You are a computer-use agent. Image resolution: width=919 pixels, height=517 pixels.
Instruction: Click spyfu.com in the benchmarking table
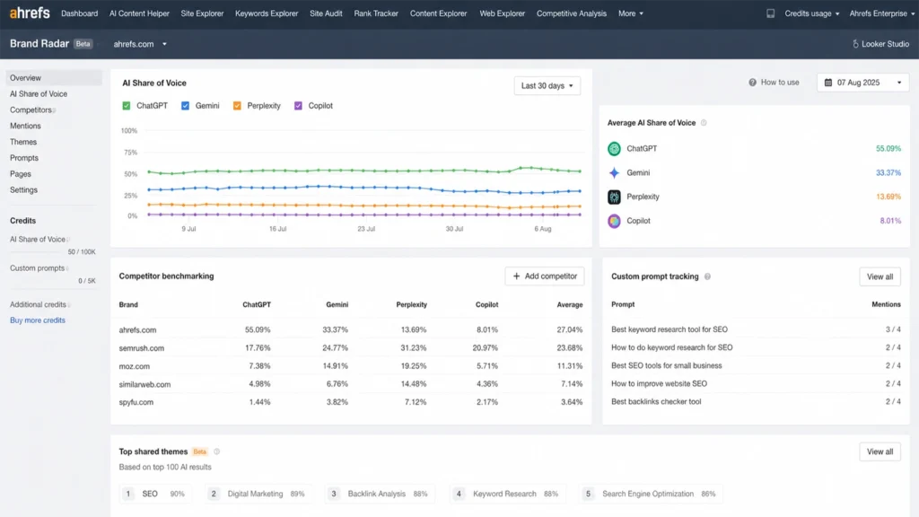click(x=136, y=402)
